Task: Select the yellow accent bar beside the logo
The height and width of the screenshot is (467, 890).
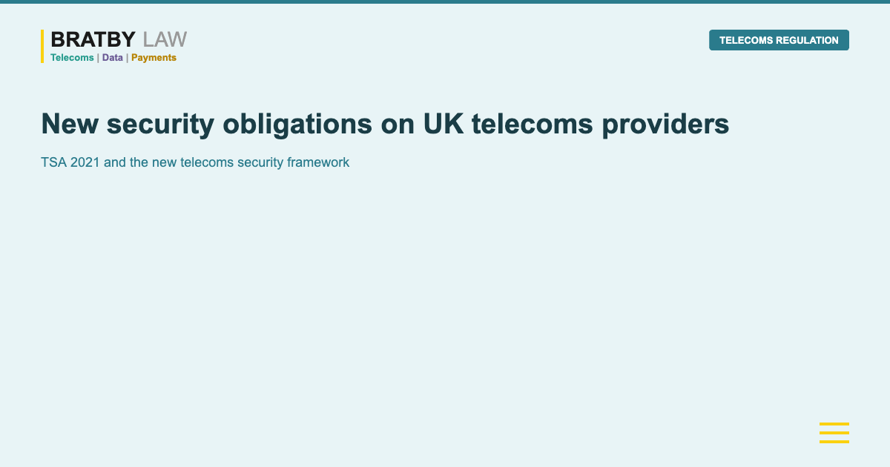Action: tap(42, 46)
